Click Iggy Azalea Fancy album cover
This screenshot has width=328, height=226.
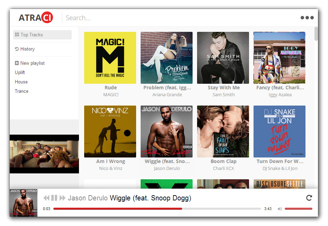click(280, 58)
